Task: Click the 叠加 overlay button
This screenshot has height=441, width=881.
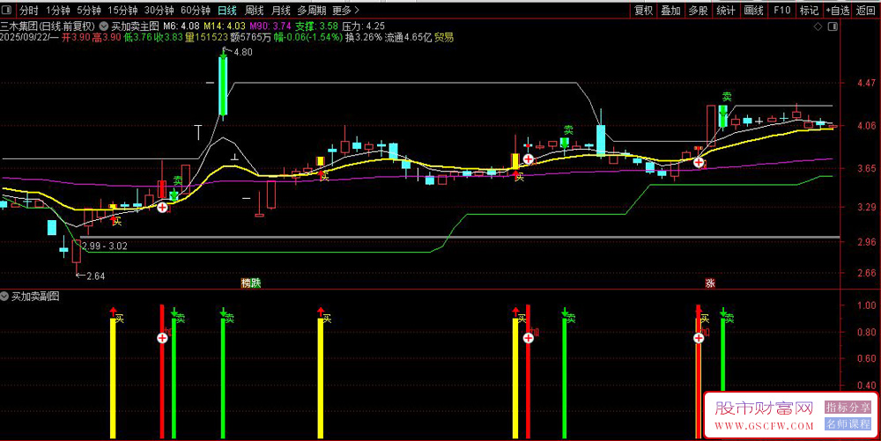Action: [670, 10]
